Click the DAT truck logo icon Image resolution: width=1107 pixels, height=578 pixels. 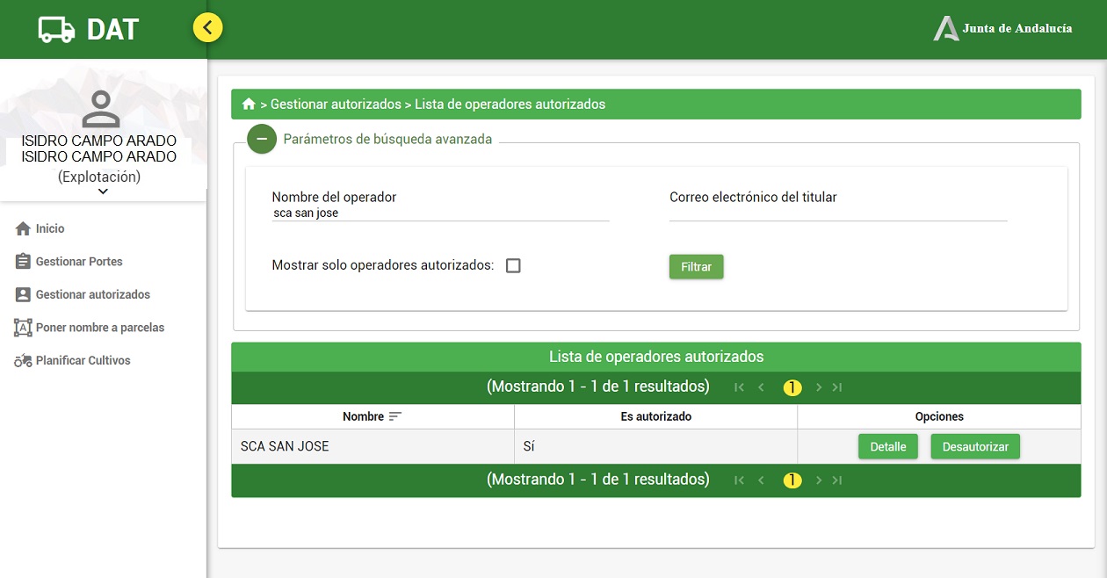tap(57, 29)
